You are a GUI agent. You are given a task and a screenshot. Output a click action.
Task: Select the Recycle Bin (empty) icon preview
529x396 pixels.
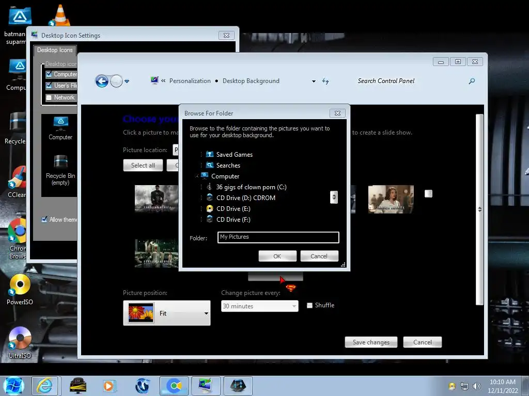pos(60,170)
